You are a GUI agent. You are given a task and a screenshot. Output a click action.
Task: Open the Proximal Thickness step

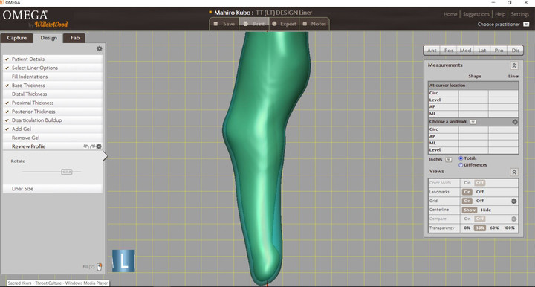click(x=53, y=103)
